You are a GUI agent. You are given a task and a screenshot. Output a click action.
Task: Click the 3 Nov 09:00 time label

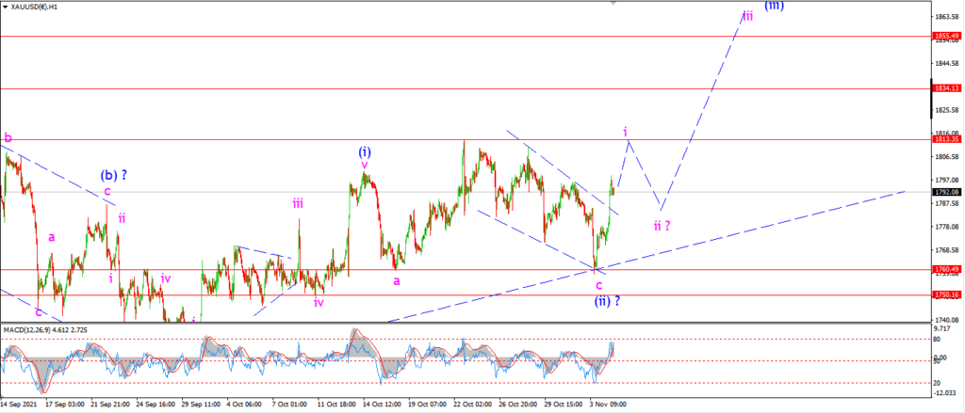[606, 405]
